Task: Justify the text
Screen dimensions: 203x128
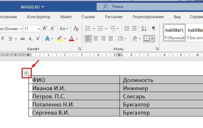Action: (x=111, y=38)
